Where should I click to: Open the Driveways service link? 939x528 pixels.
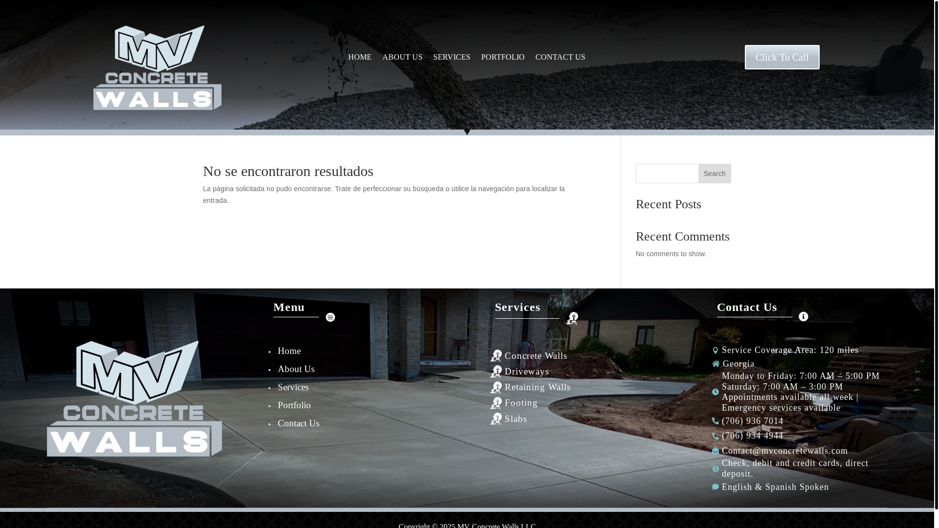pyautogui.click(x=527, y=372)
